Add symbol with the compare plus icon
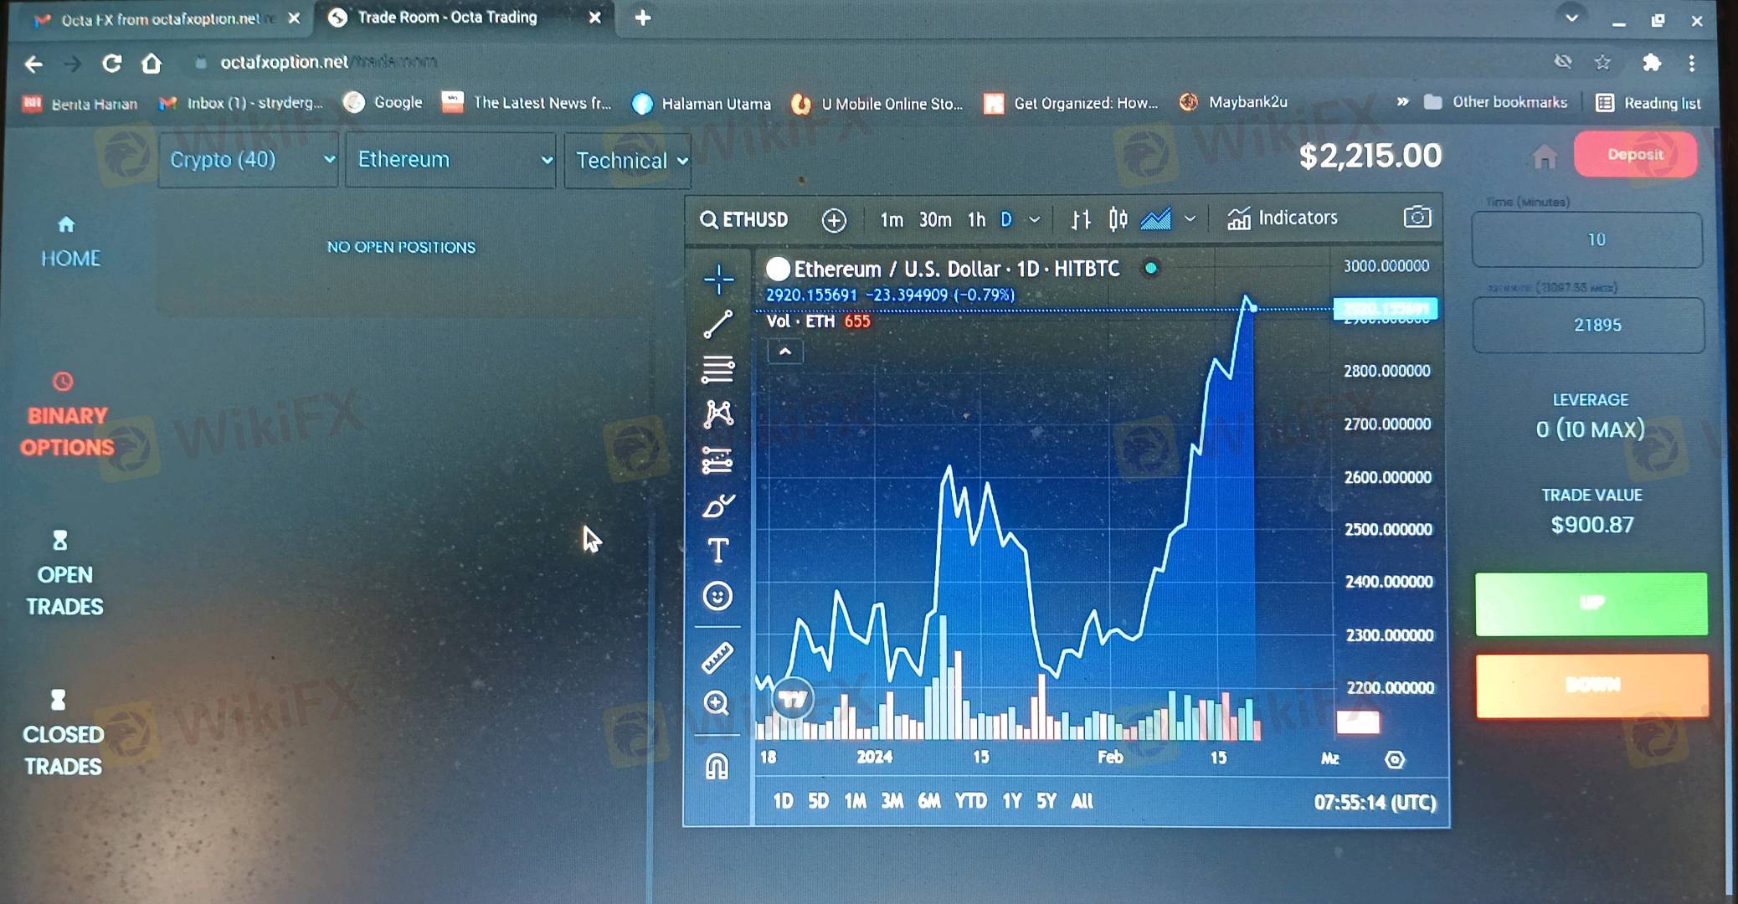1738x904 pixels. (x=834, y=220)
